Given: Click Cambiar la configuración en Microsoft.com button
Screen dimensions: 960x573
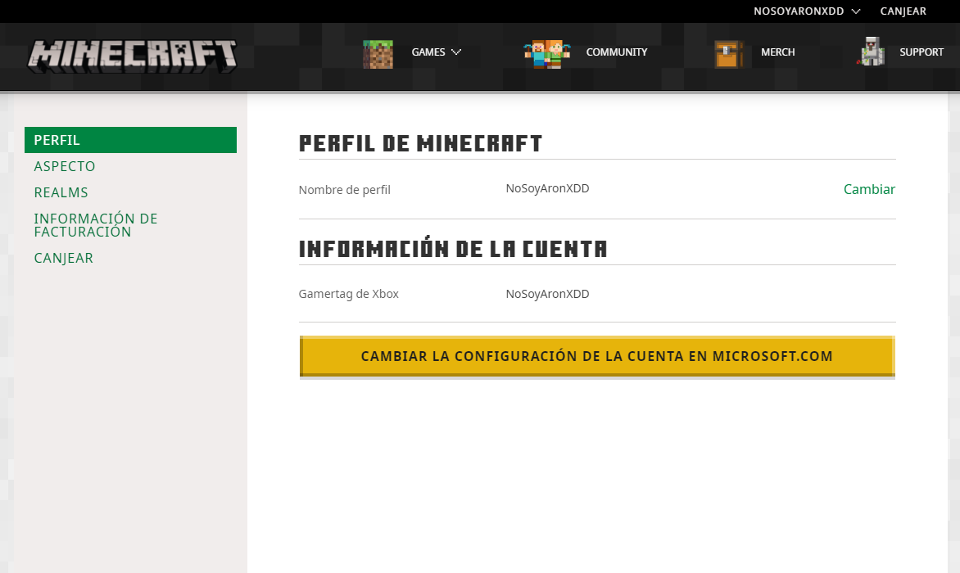Looking at the screenshot, I should point(597,356).
